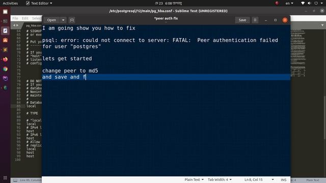The image size is (326, 183).
Task: Open Files from the dock
Action: [5, 12]
